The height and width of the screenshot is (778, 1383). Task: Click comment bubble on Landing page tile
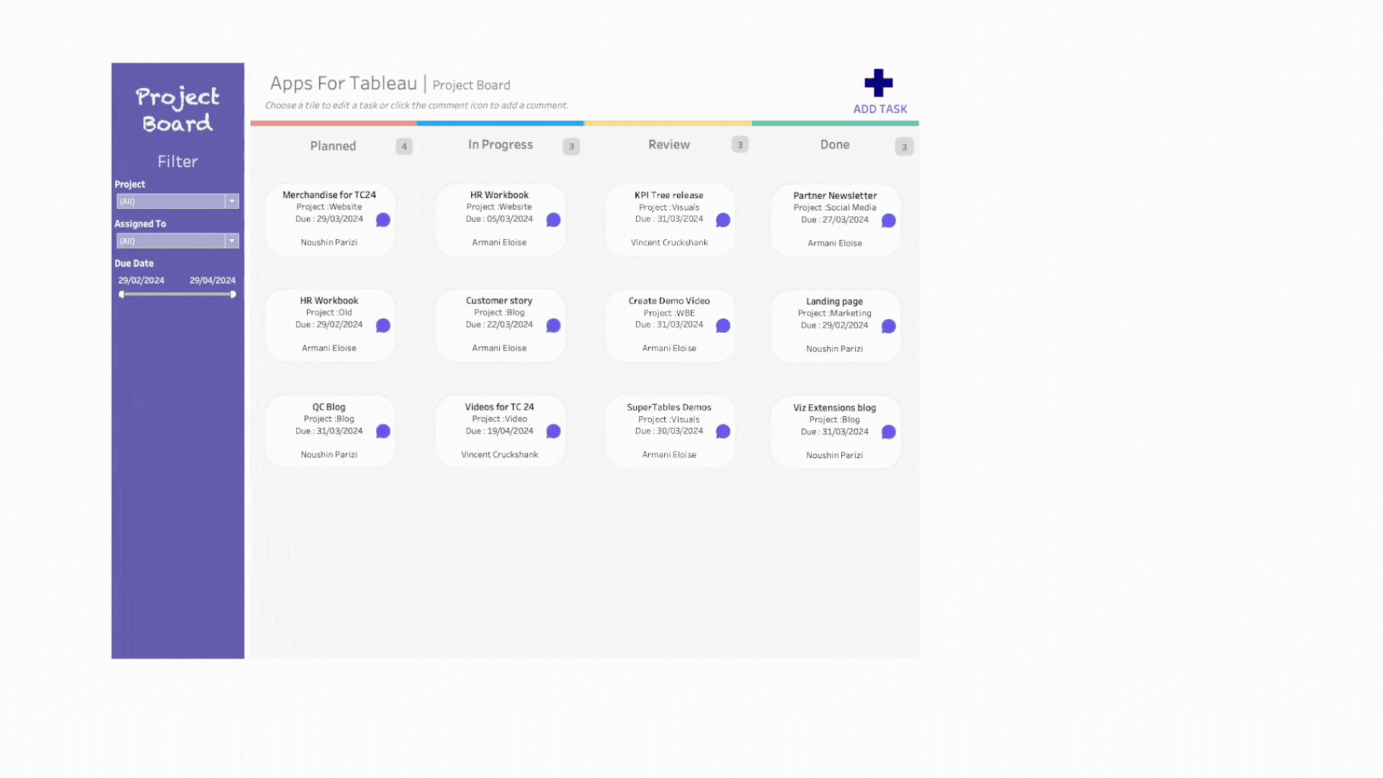(x=889, y=326)
